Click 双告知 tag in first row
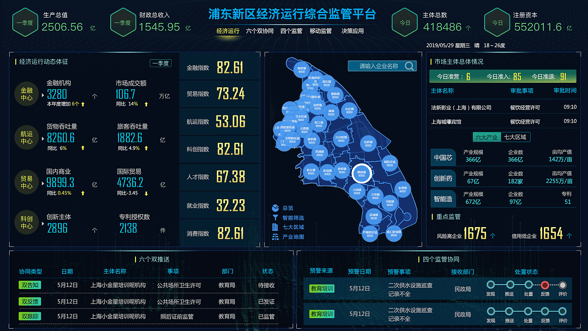 [x=30, y=285]
